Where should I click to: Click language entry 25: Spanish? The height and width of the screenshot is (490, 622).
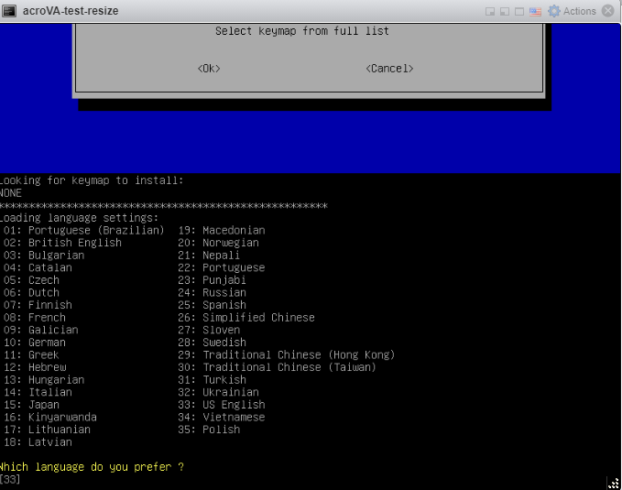pyautogui.click(x=212, y=305)
